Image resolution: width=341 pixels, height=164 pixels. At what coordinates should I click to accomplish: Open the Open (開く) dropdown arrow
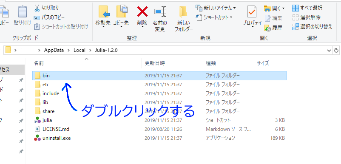tap(283, 8)
